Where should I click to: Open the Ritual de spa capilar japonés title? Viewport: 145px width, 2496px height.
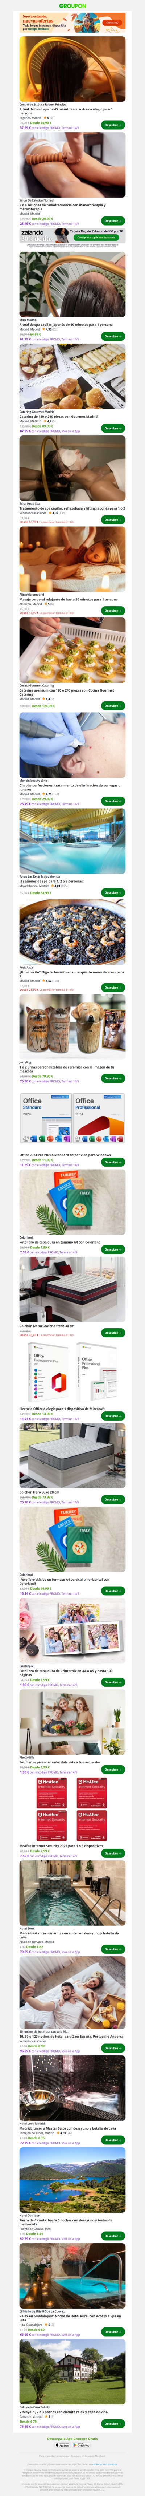pos(66,325)
